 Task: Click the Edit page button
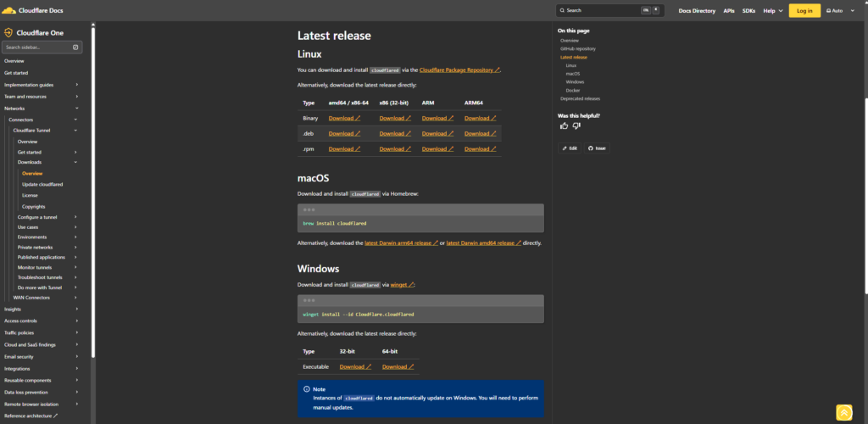(x=570, y=148)
